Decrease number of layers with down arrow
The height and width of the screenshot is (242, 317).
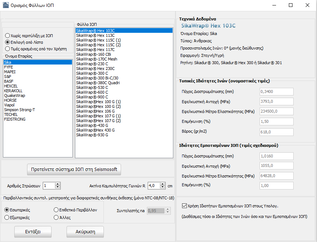pyautogui.click(x=57, y=187)
